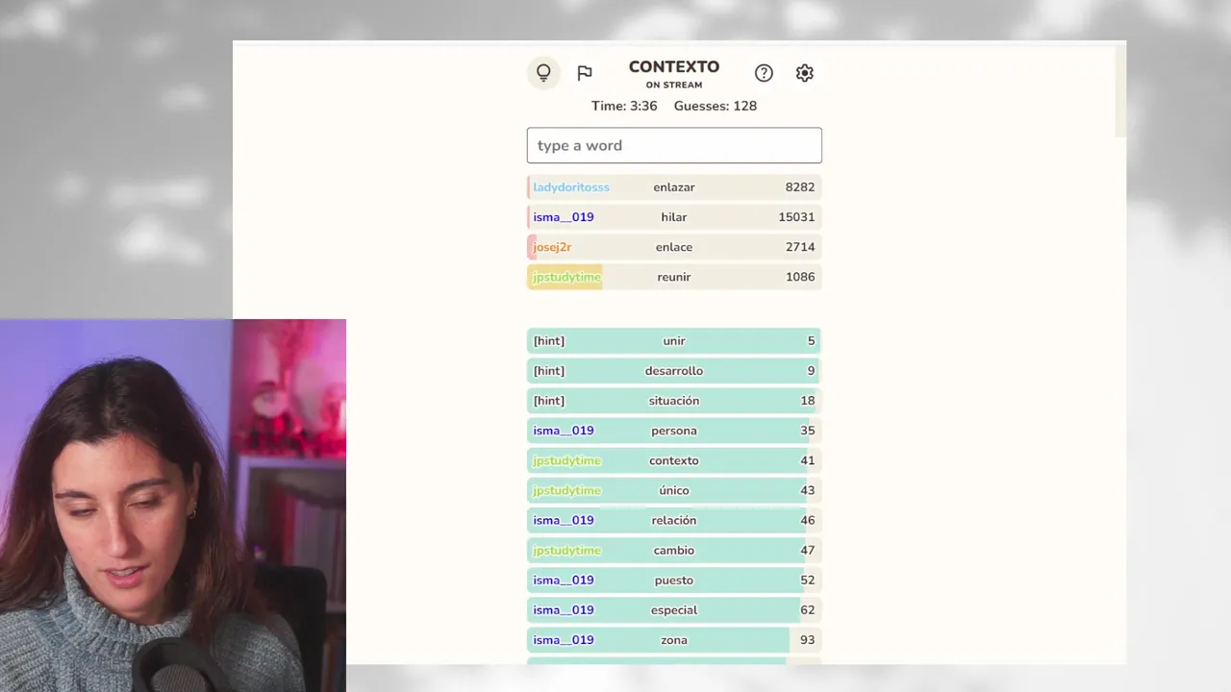Select the 'hilar' guess row

[x=674, y=217]
